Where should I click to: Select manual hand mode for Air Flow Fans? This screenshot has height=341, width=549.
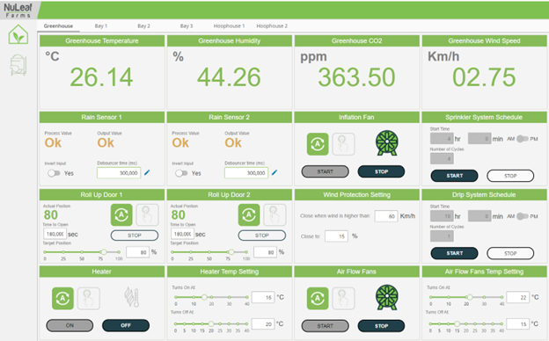[343, 298]
